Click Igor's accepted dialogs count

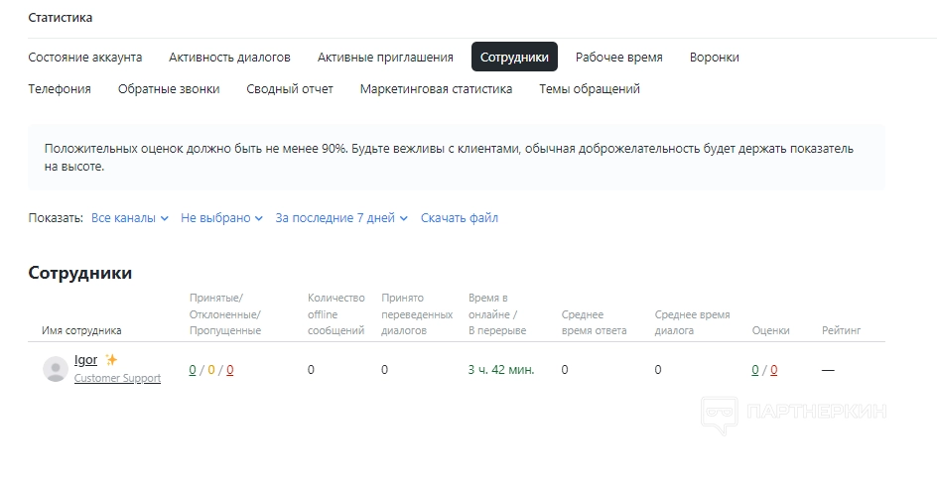tap(193, 370)
